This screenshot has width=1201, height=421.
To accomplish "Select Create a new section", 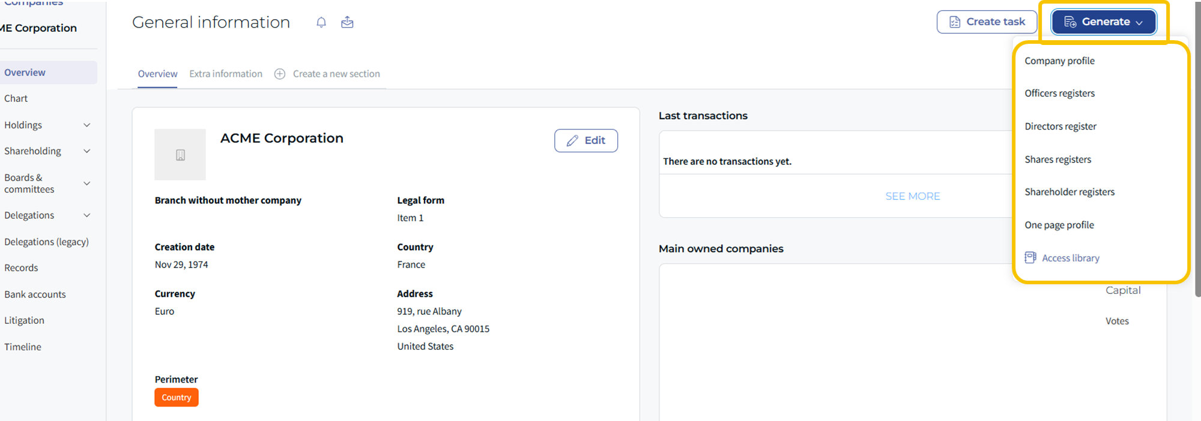I will point(336,74).
